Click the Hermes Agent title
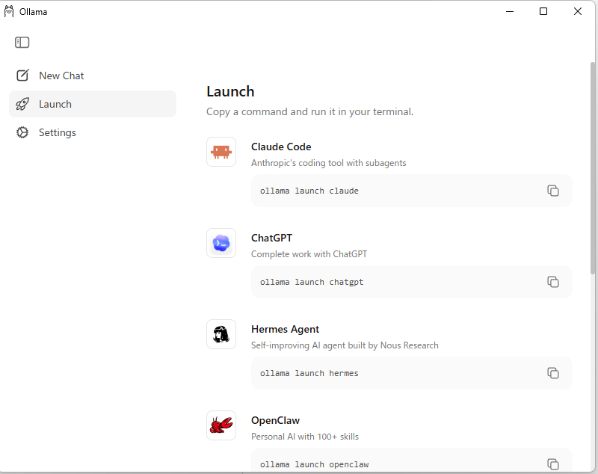Screen dimensions: 598x474 (x=286, y=329)
